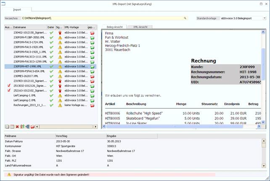Click signature seal icon for 230402-1012130 file
270x181 pixels.
tap(59, 32)
